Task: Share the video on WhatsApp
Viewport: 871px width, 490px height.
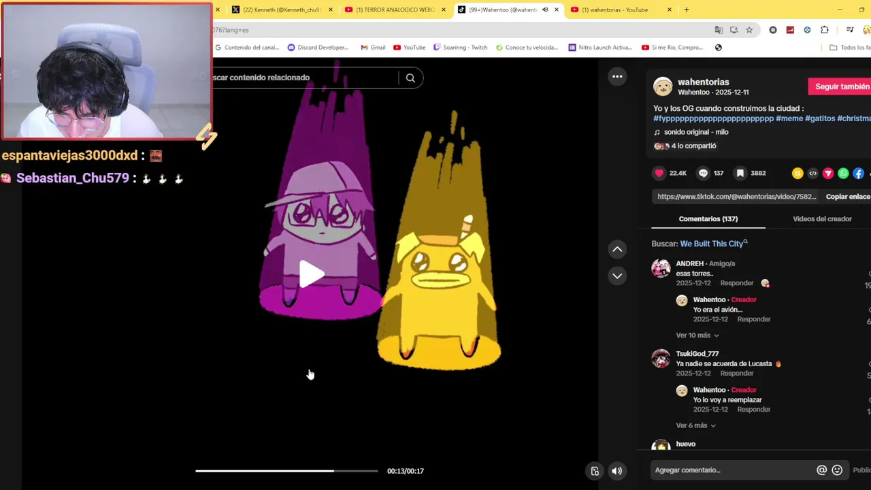Action: tap(843, 174)
